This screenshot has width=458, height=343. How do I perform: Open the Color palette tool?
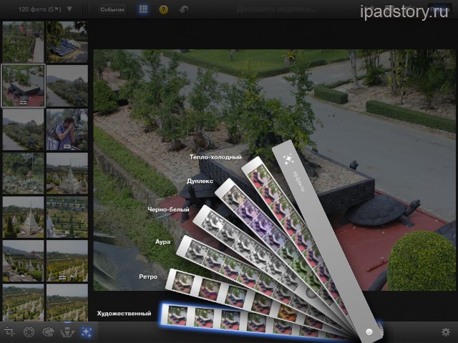(48, 332)
